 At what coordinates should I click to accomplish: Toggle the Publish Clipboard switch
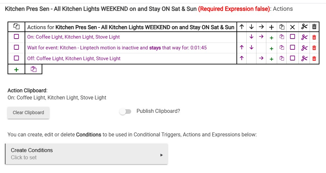pos(125,112)
